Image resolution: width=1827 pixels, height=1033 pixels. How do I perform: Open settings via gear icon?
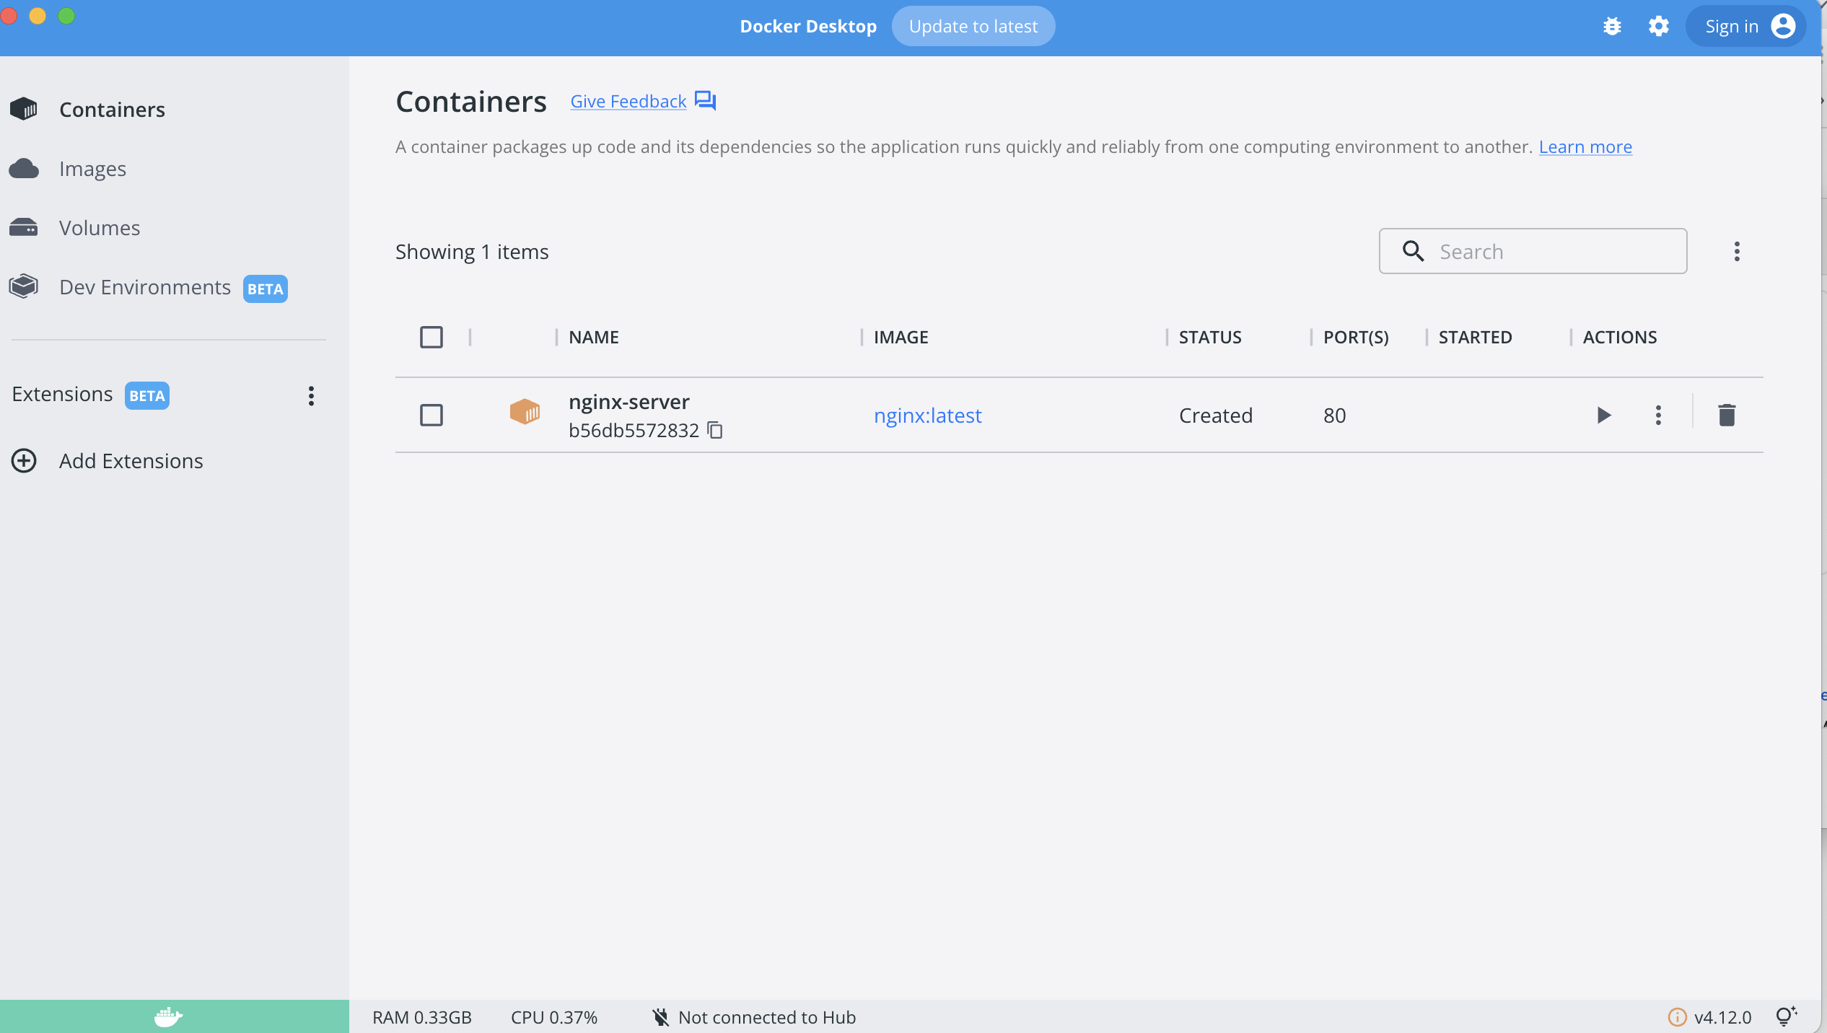point(1658,27)
